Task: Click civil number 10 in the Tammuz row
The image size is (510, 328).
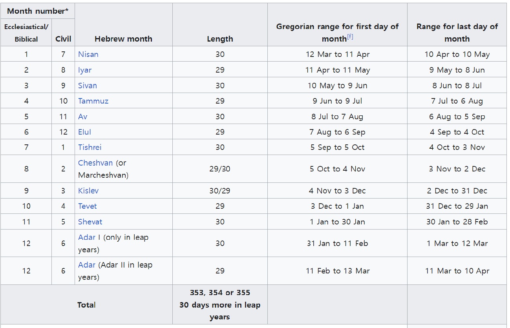Action: click(x=63, y=101)
